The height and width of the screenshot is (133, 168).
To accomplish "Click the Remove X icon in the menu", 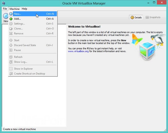I will click(x=11, y=34).
